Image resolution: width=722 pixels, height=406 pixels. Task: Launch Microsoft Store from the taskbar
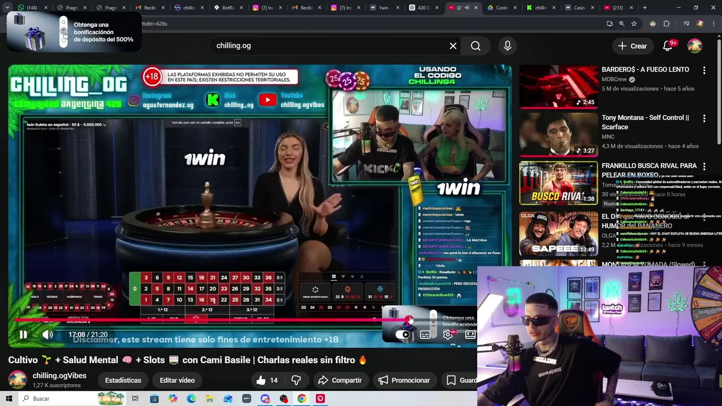point(154,399)
